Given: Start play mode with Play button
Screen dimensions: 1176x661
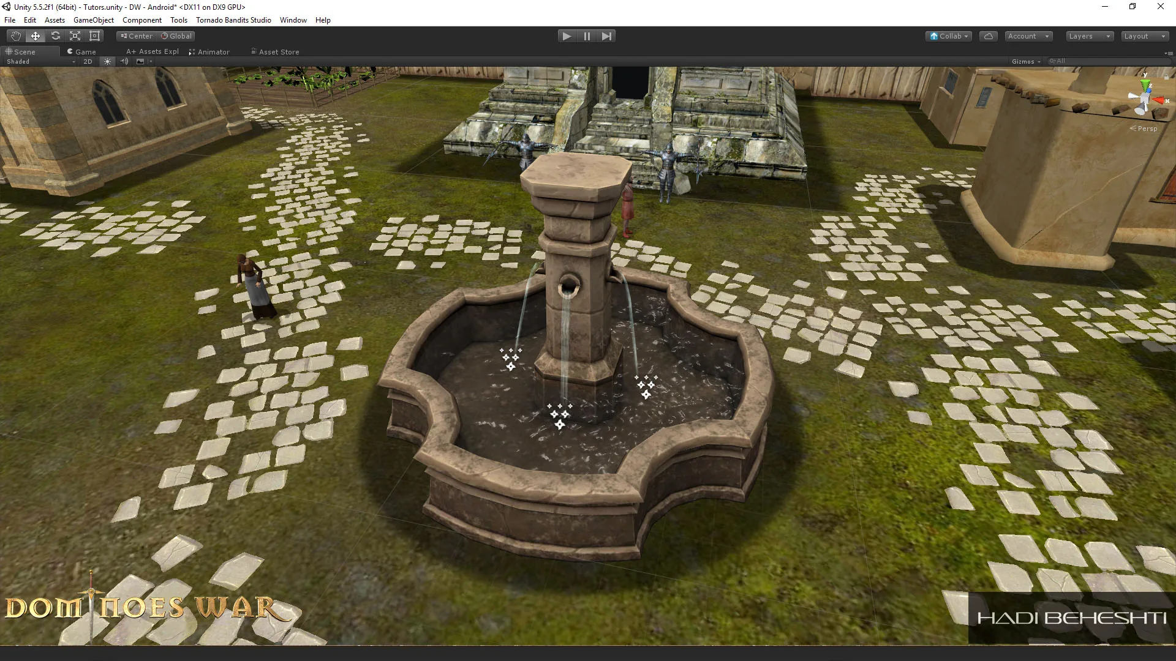Looking at the screenshot, I should [x=567, y=36].
